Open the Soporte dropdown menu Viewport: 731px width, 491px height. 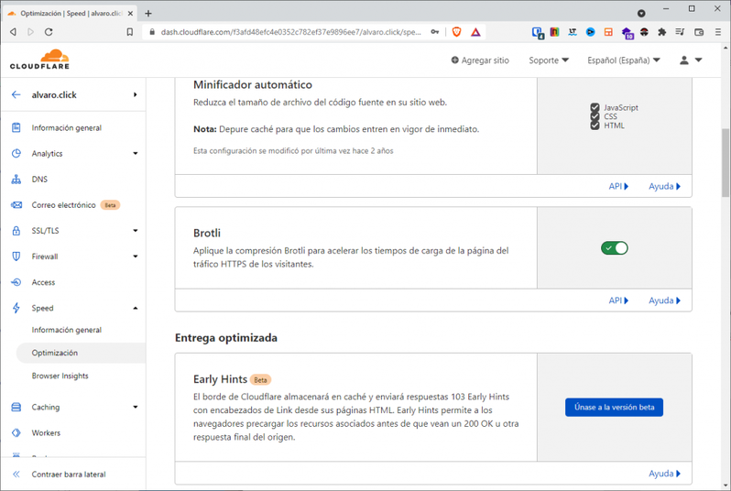click(549, 60)
